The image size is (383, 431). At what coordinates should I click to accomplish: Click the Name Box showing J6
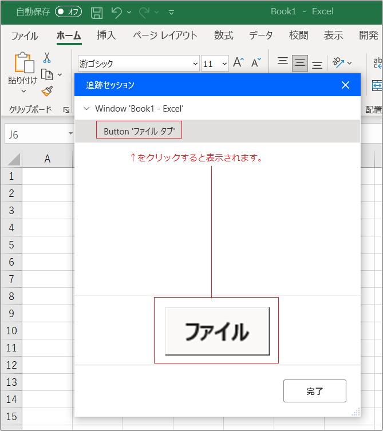[x=35, y=133]
